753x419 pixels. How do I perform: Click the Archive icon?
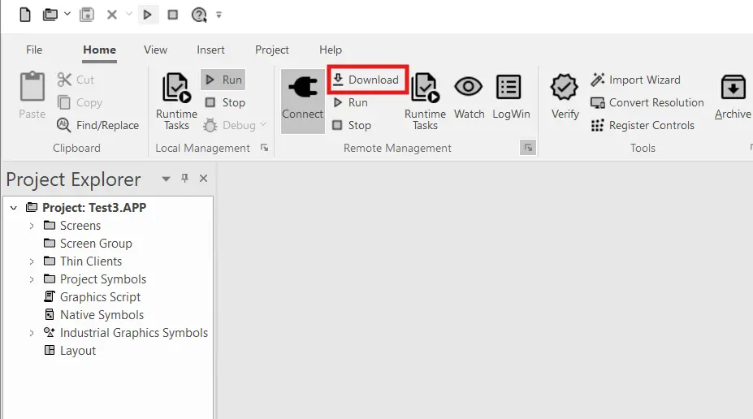coord(733,89)
